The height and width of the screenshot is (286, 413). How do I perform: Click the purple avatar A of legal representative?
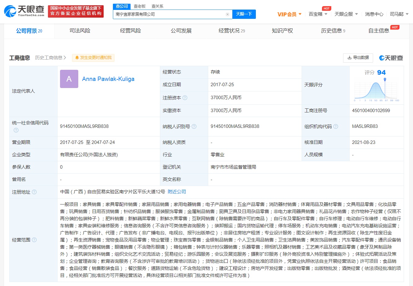click(x=69, y=79)
